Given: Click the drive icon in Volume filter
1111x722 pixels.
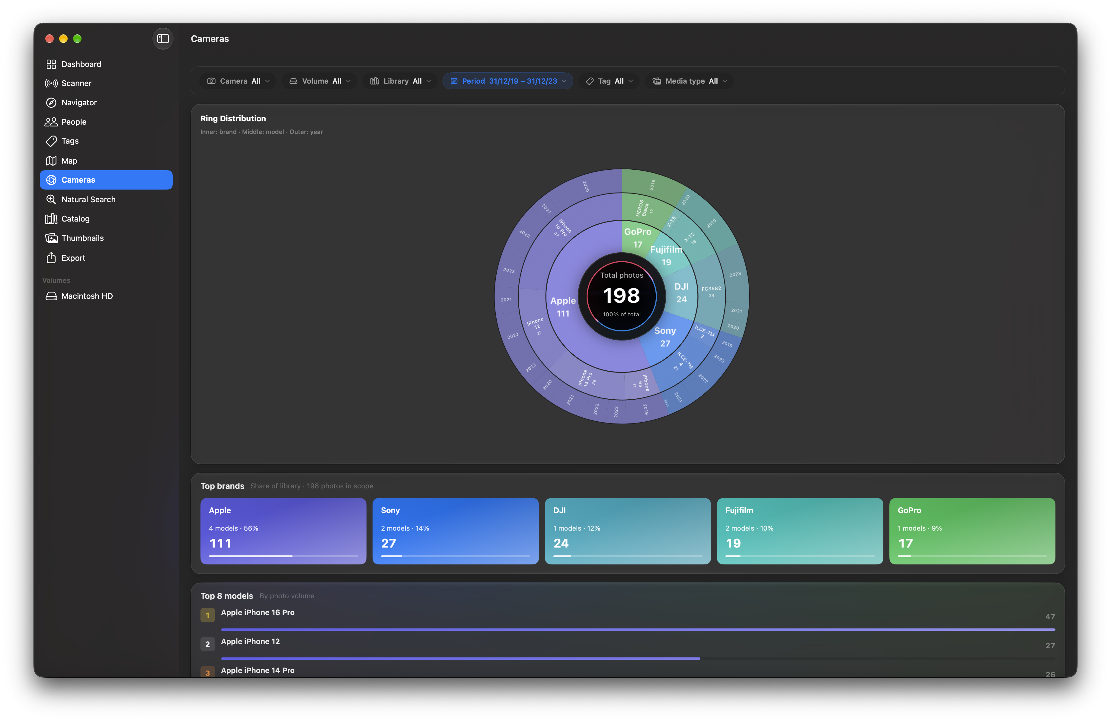Looking at the screenshot, I should point(294,81).
